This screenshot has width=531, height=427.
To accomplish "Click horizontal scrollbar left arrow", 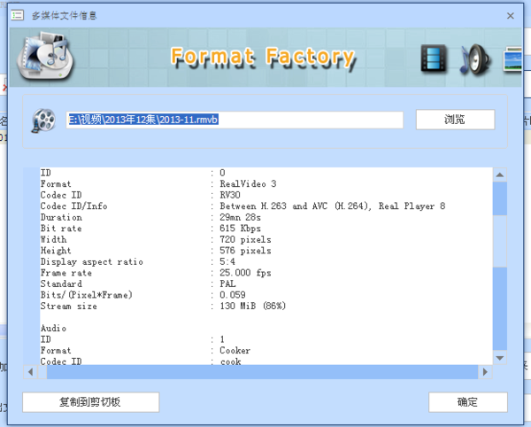I will (x=31, y=371).
